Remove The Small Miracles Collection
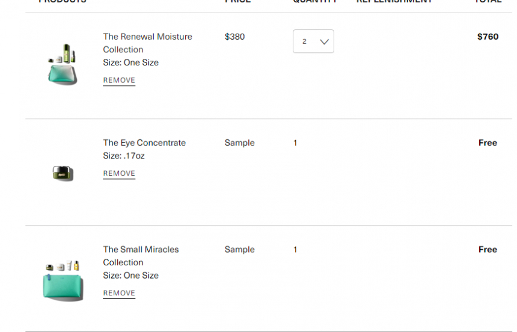 click(x=119, y=293)
